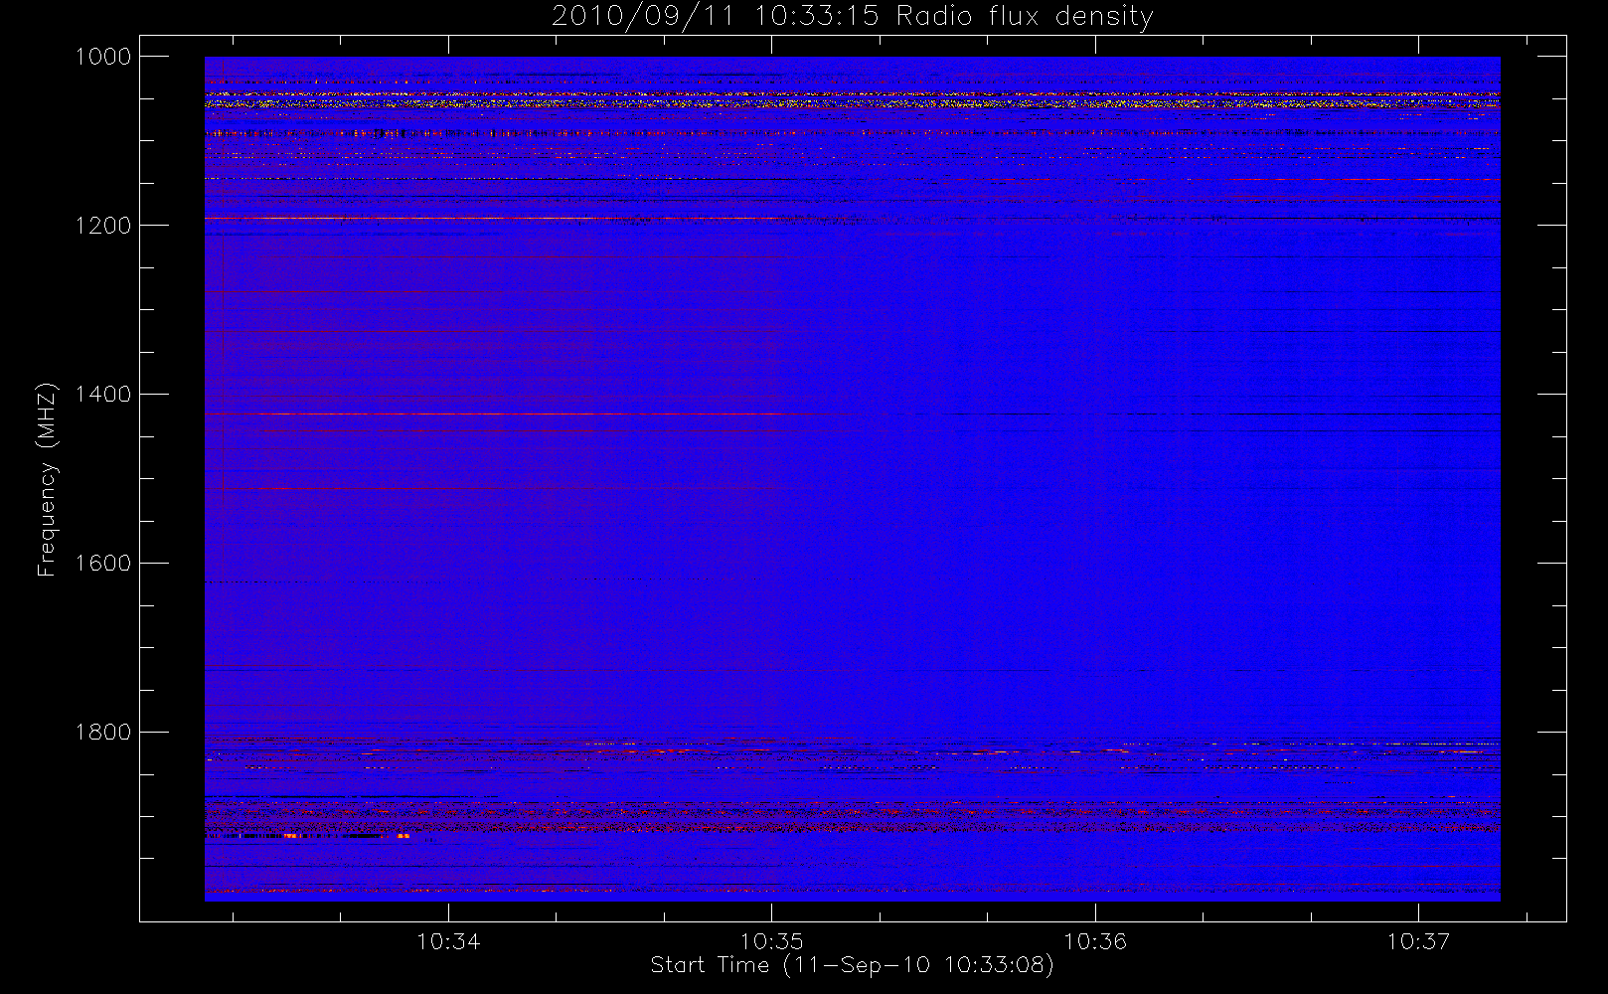Click the 10:37 time tick label
1608x994 pixels.
[x=1418, y=941]
